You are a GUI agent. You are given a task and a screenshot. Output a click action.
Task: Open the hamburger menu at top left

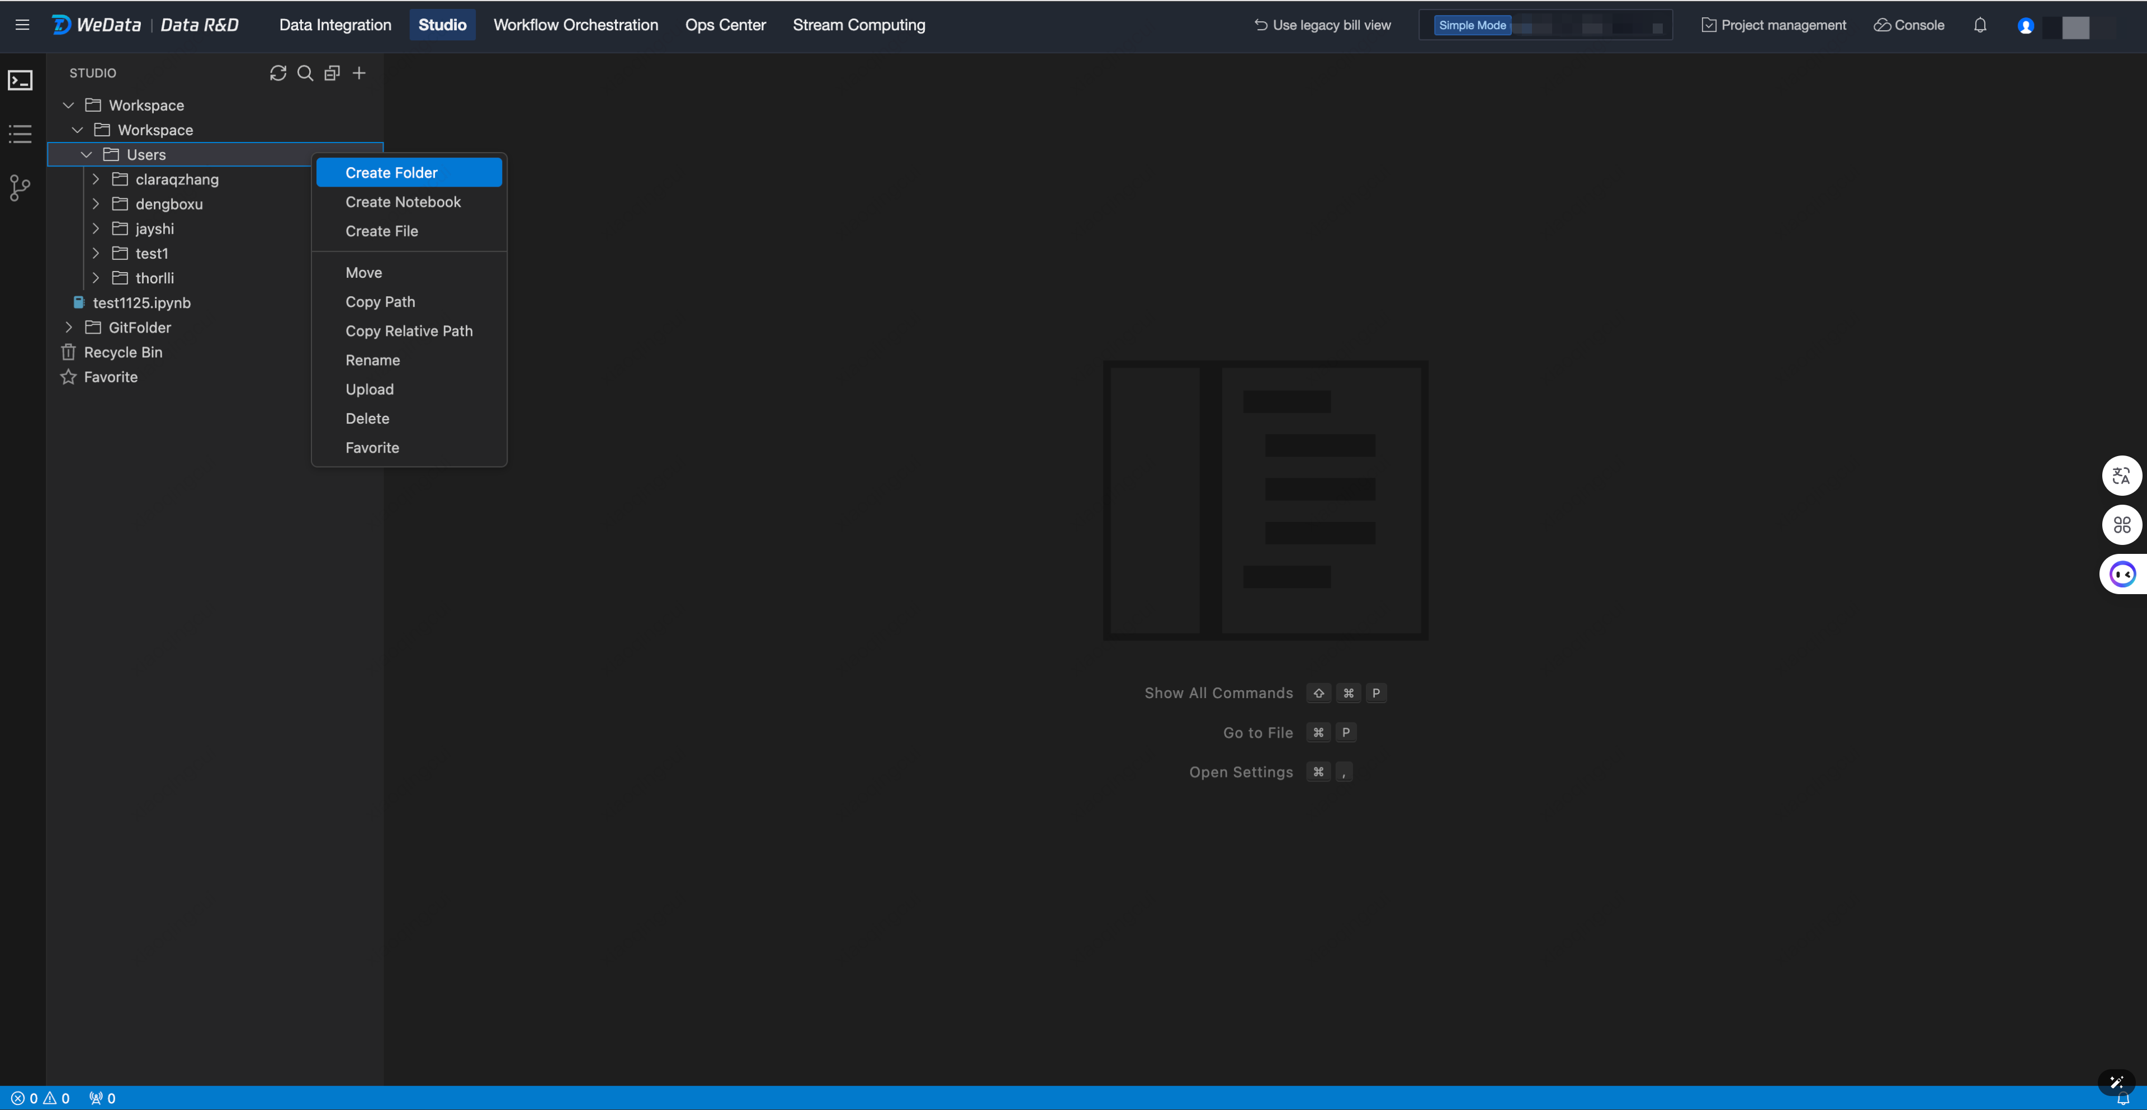click(x=22, y=25)
